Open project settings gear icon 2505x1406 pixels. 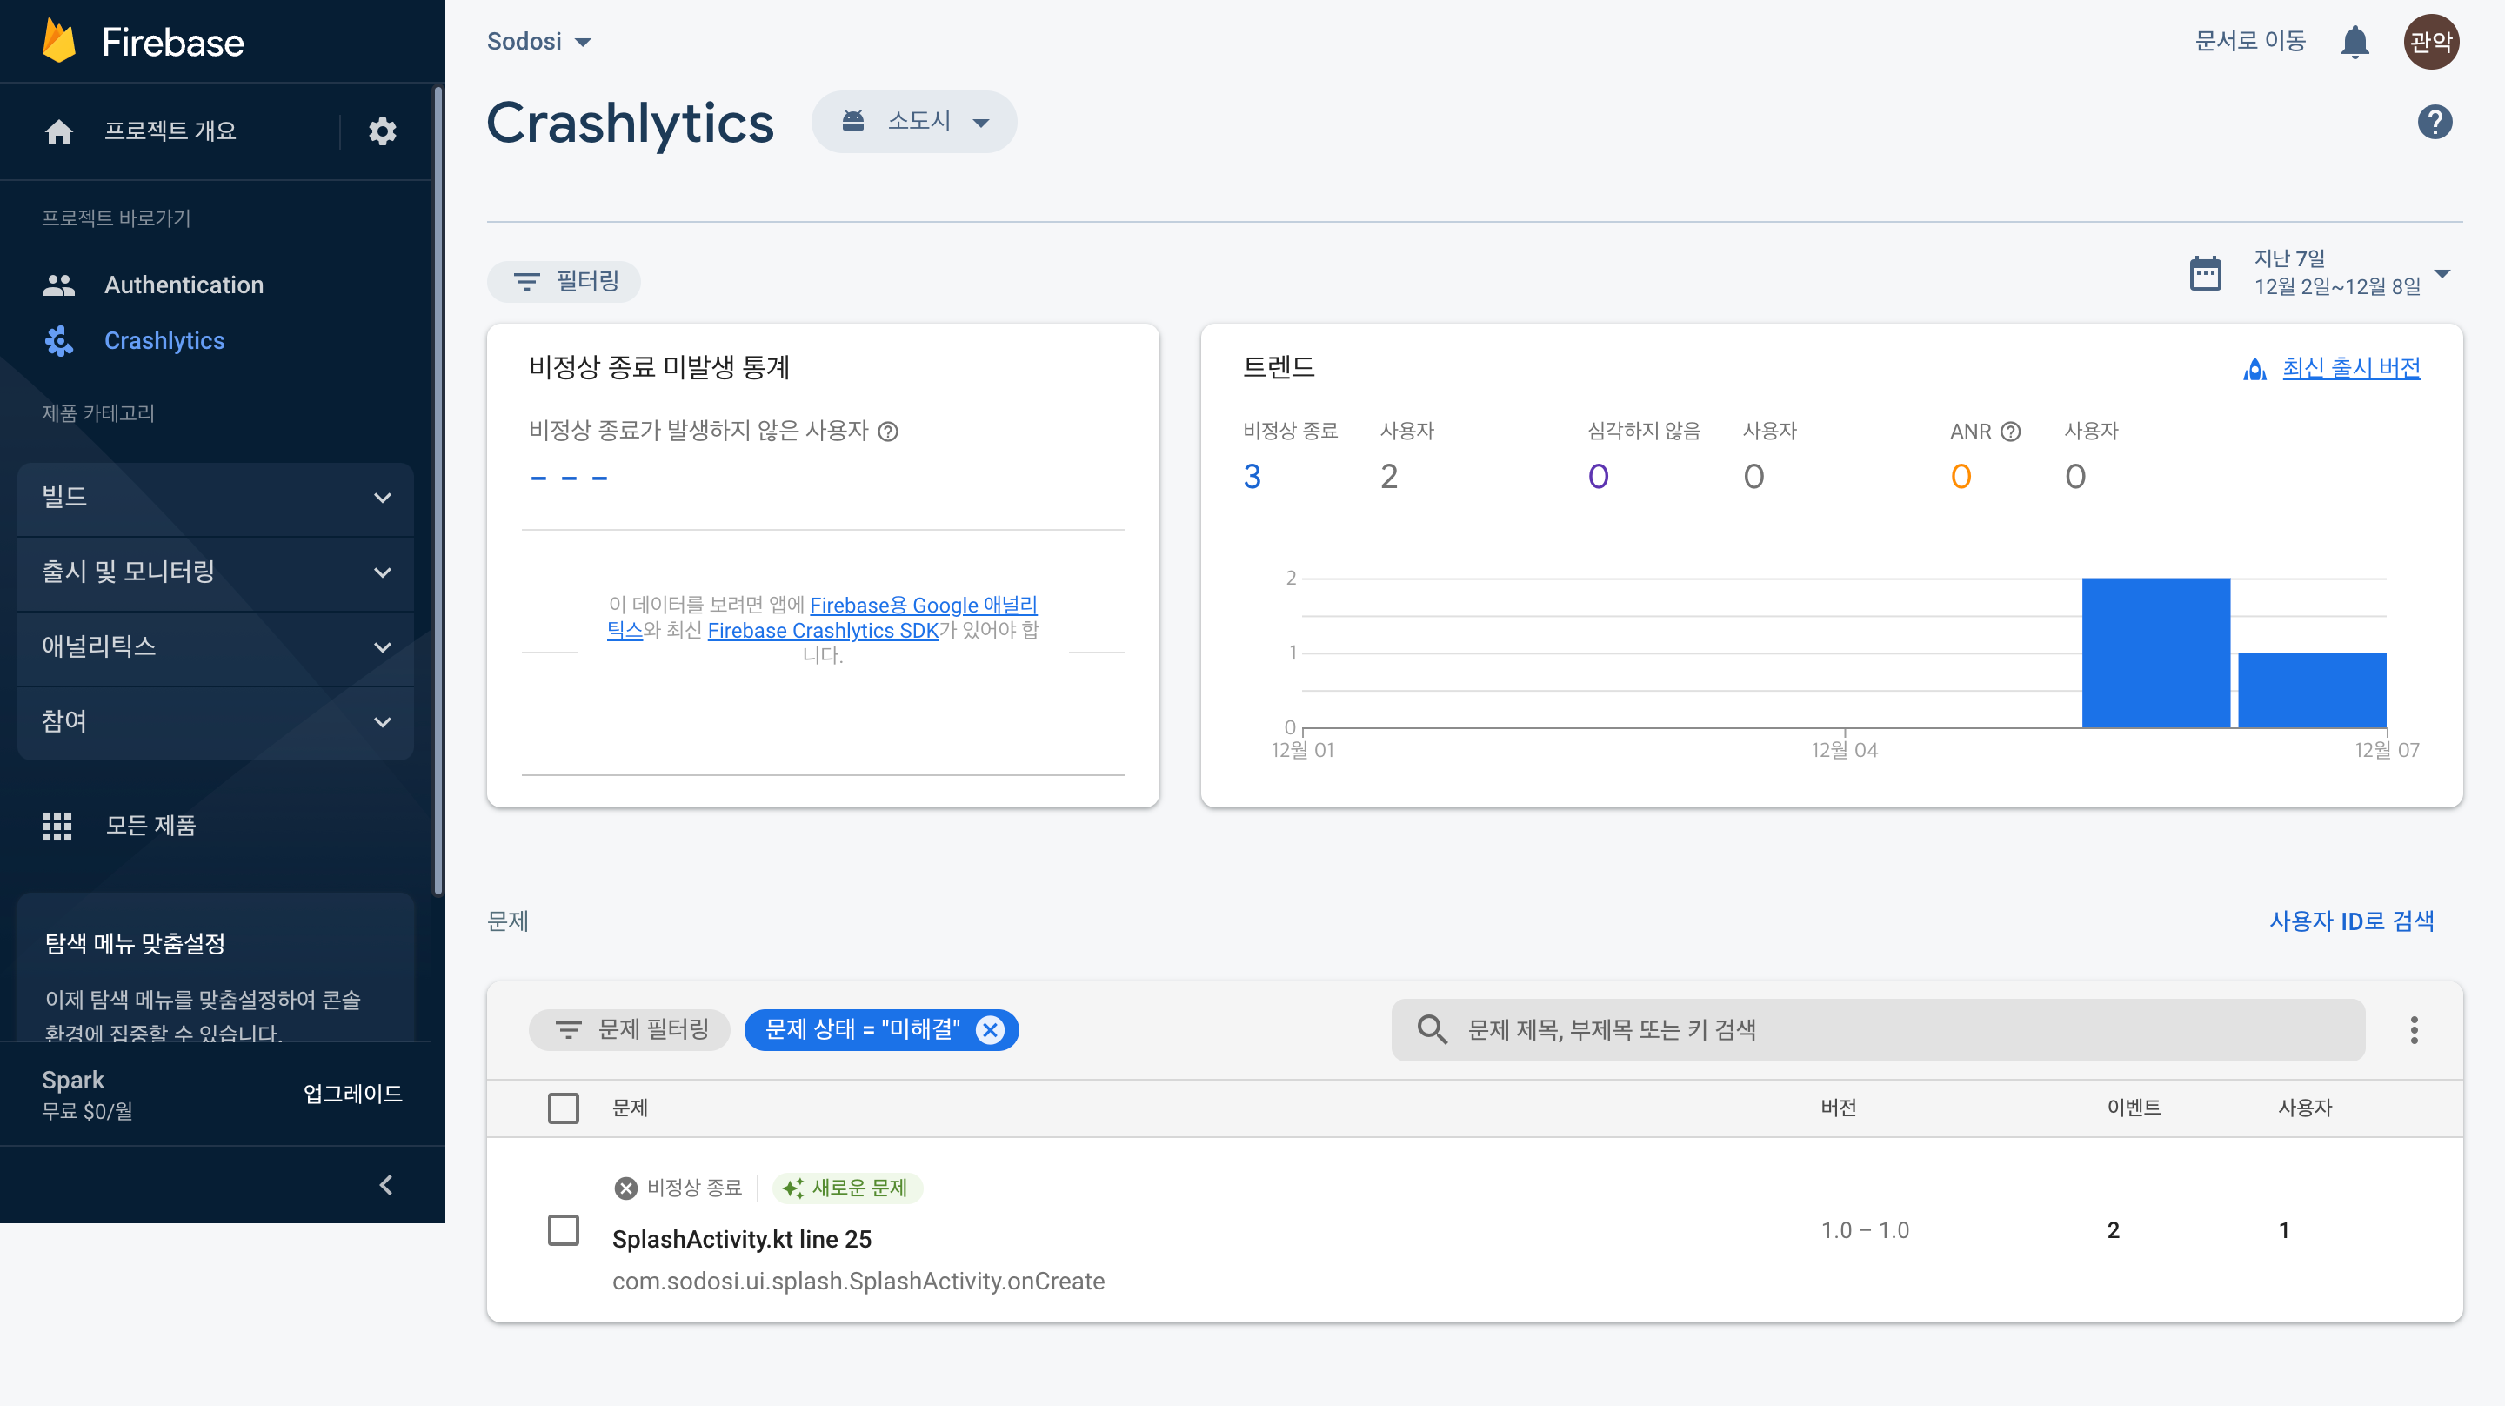pyautogui.click(x=382, y=131)
